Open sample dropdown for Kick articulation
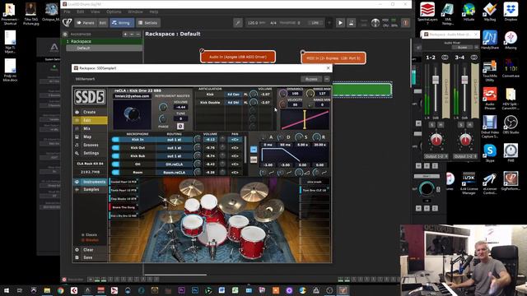The width and height of the screenshot is (527, 296). pos(233,95)
